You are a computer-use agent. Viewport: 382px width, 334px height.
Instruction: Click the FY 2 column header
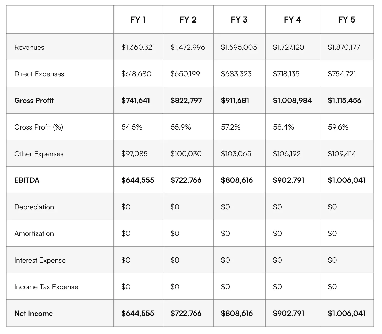pyautogui.click(x=188, y=20)
